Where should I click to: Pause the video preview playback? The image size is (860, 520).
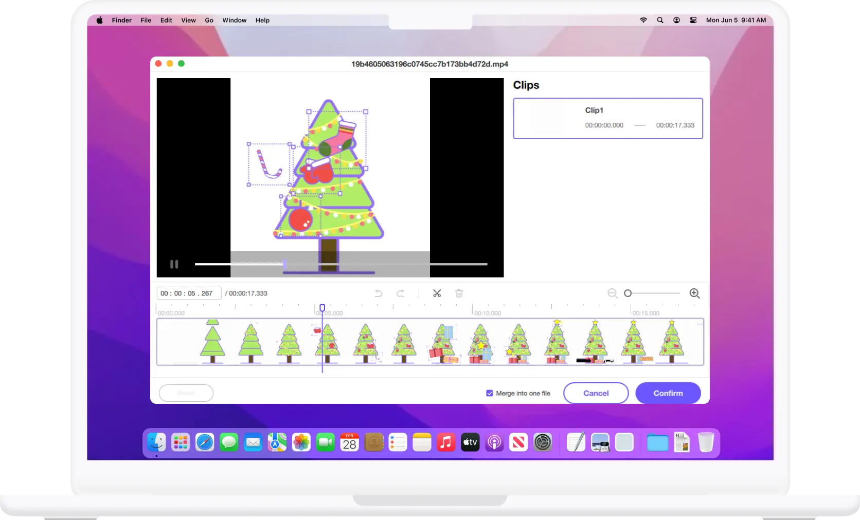(x=174, y=264)
